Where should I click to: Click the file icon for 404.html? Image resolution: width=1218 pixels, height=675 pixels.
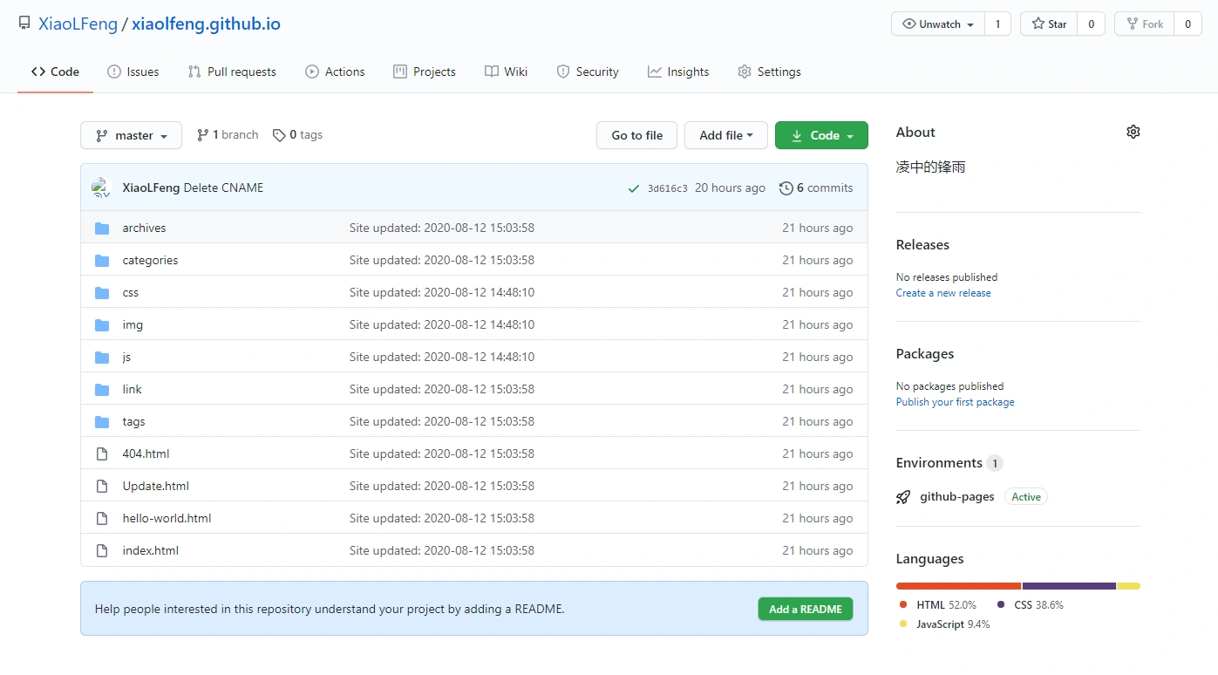pos(102,453)
